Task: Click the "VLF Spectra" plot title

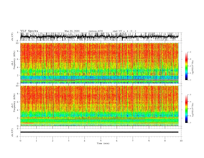Action: (x=29, y=31)
